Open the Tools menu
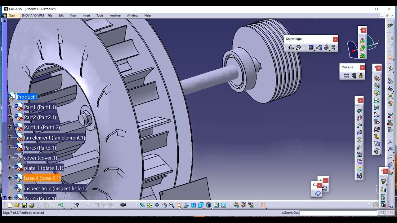 tap(100, 15)
